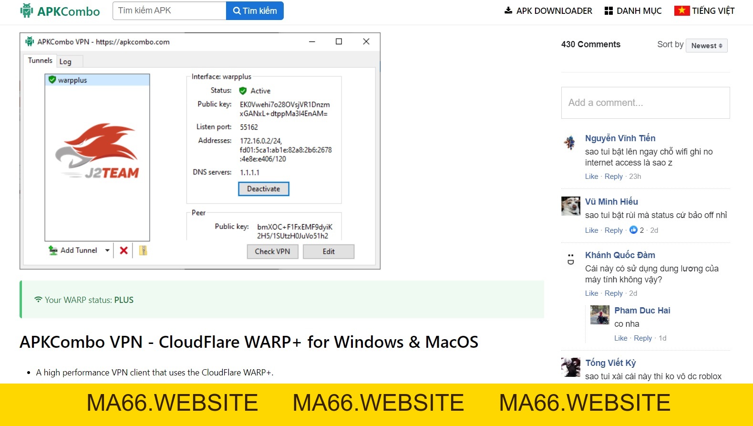Switch to the Log tab
The image size is (753, 426).
(x=65, y=62)
